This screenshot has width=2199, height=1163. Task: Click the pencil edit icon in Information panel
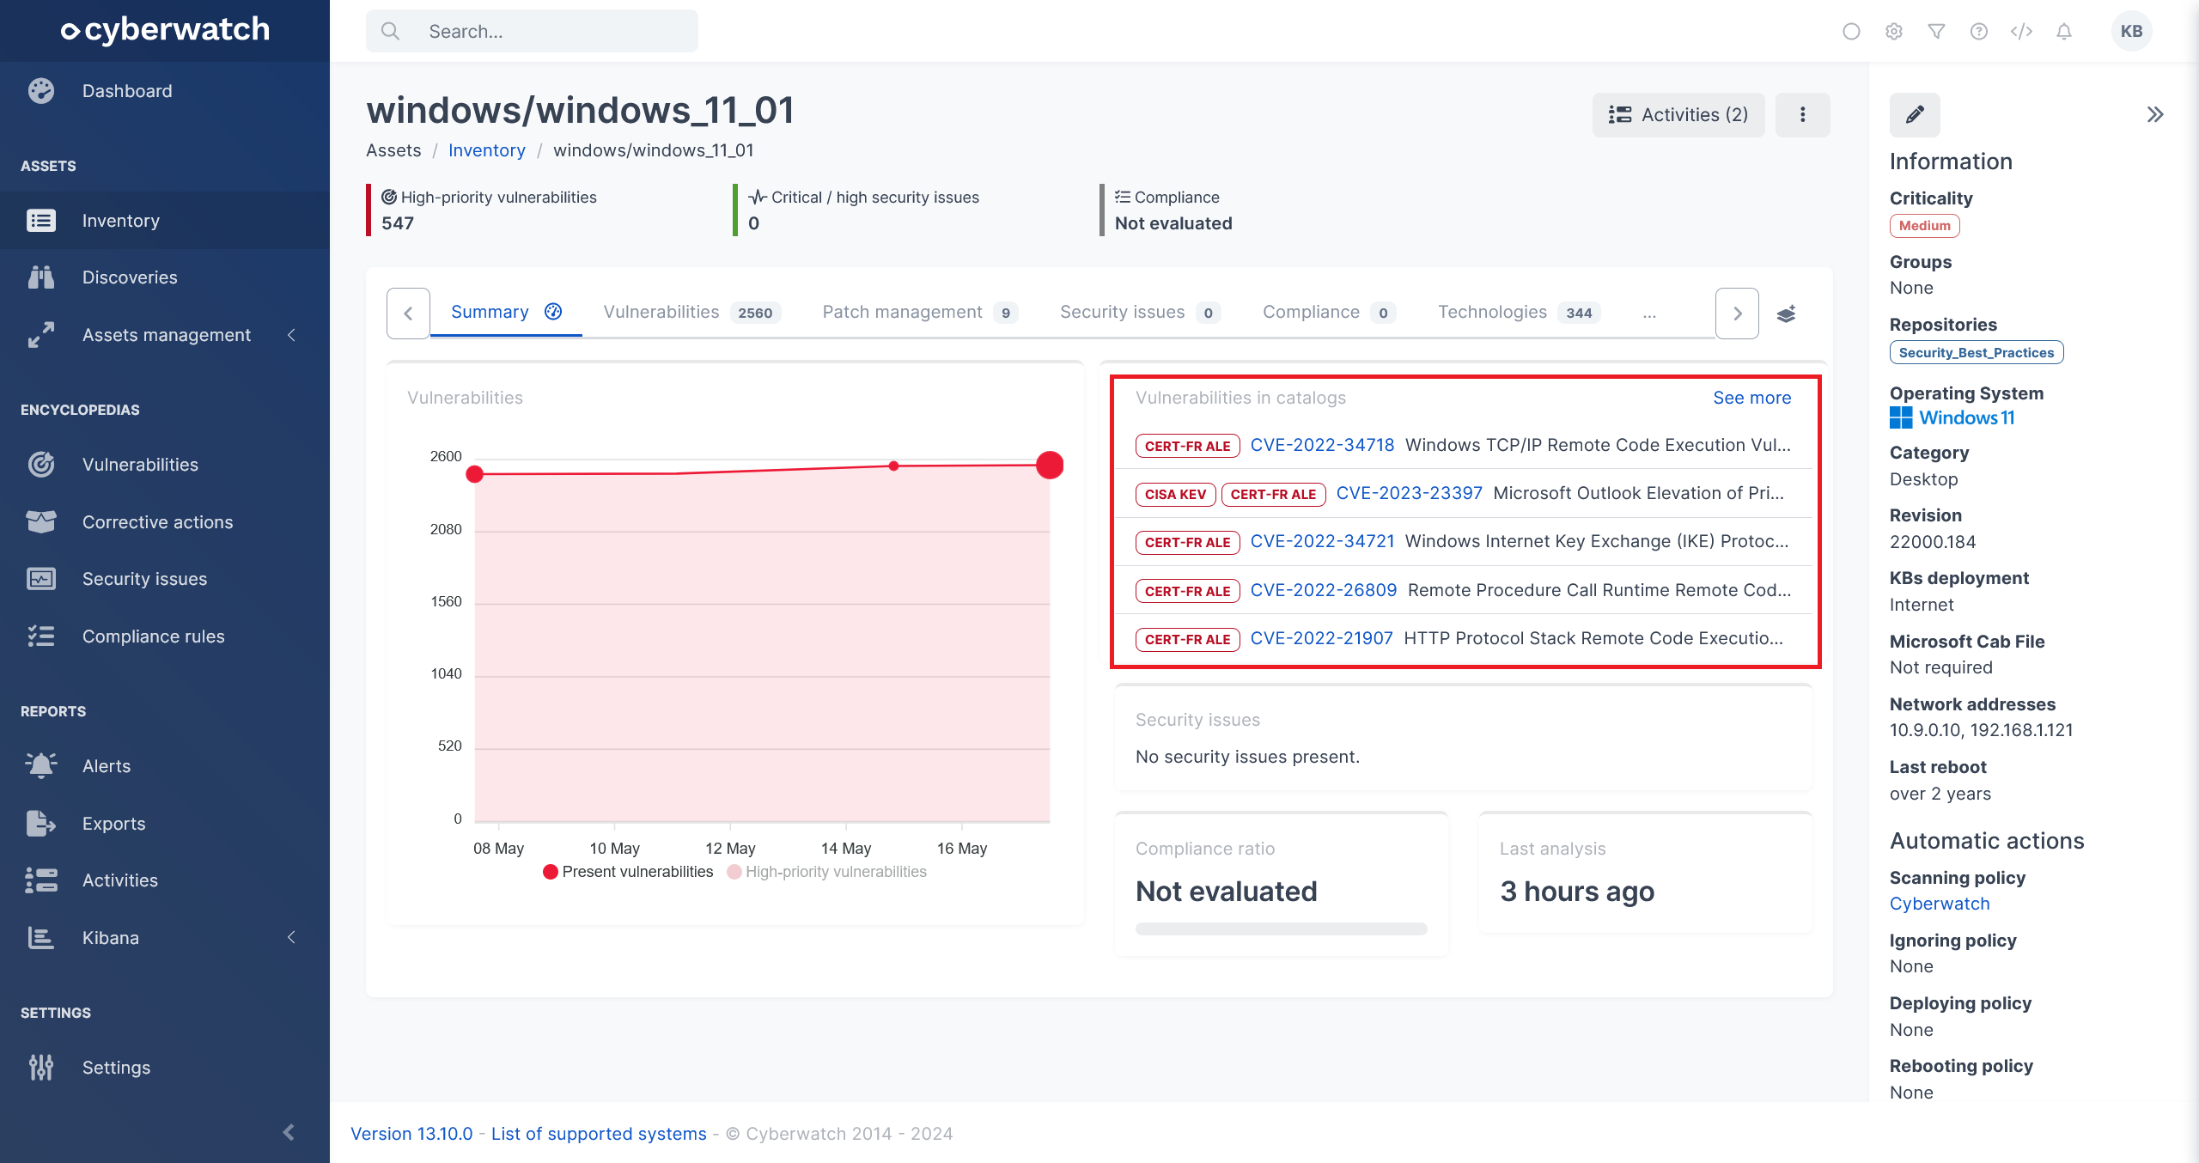tap(1915, 114)
